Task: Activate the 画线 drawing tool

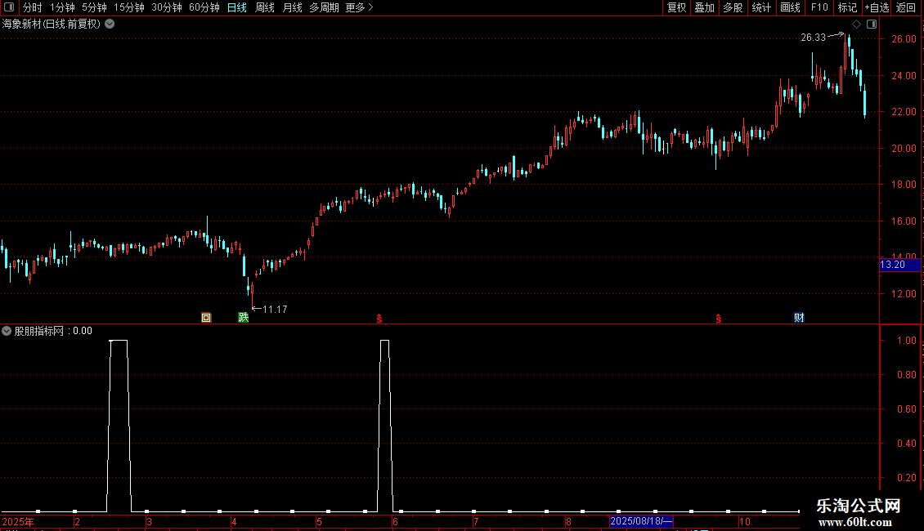Action: [790, 7]
